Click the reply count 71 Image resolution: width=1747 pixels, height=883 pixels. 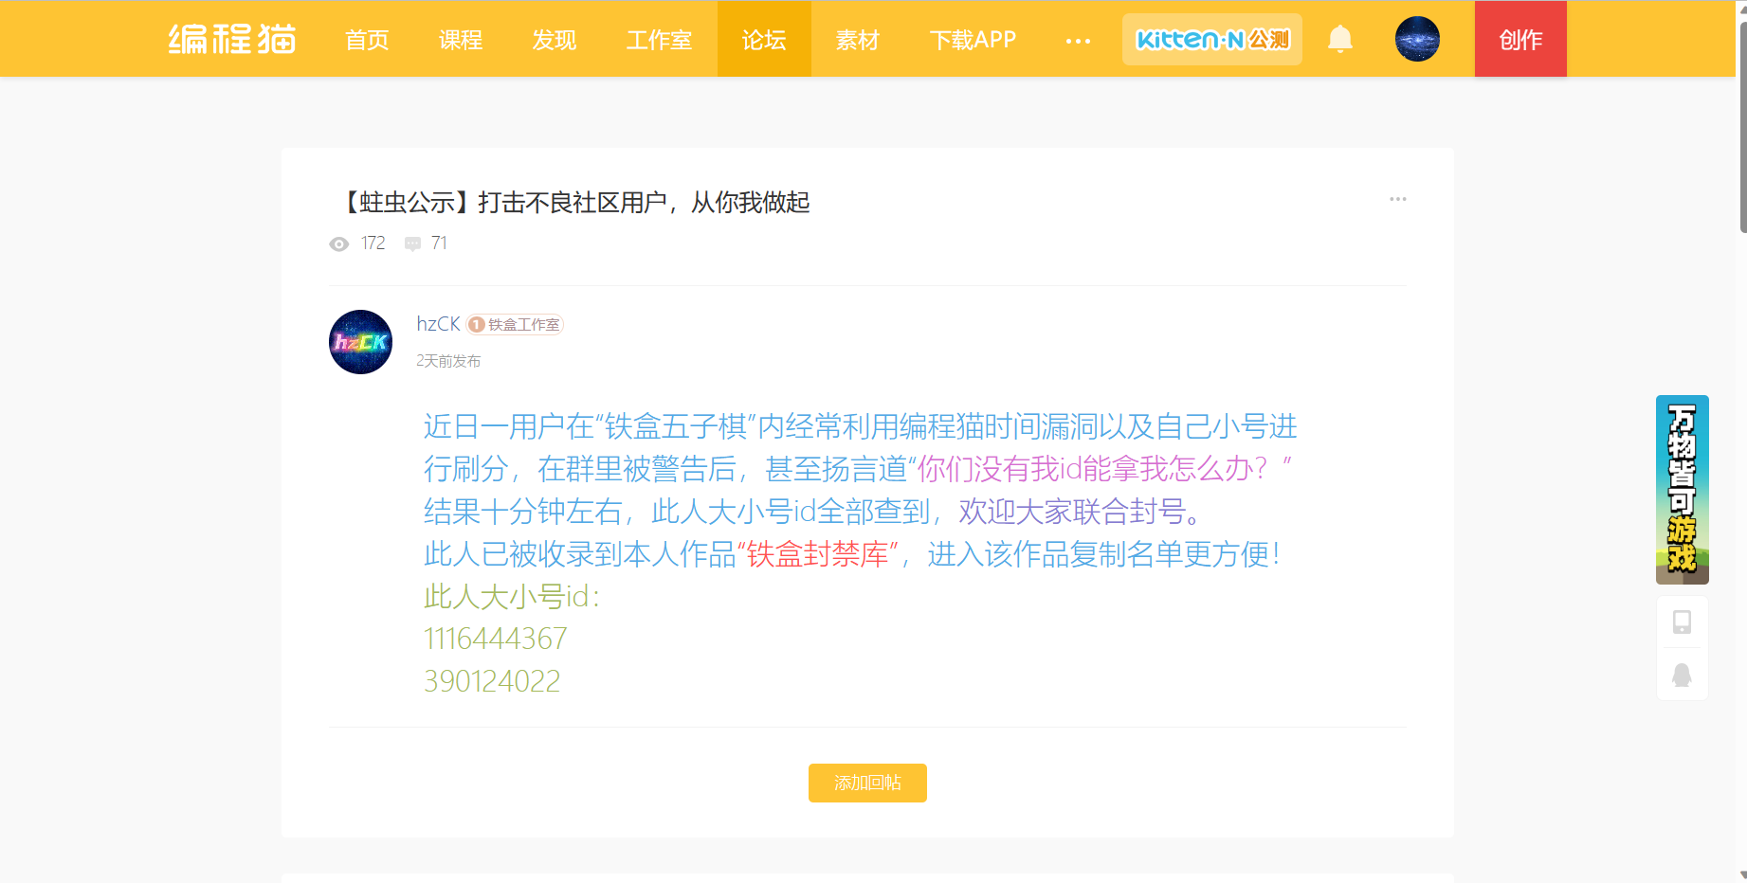[x=439, y=243]
